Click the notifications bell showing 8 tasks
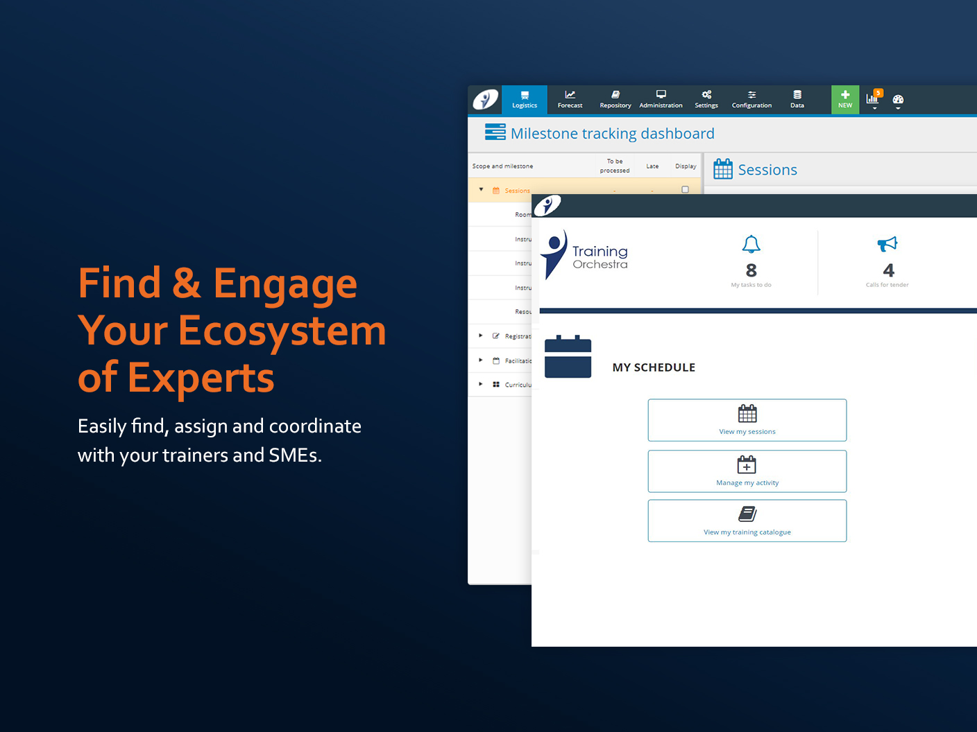 pos(751,245)
